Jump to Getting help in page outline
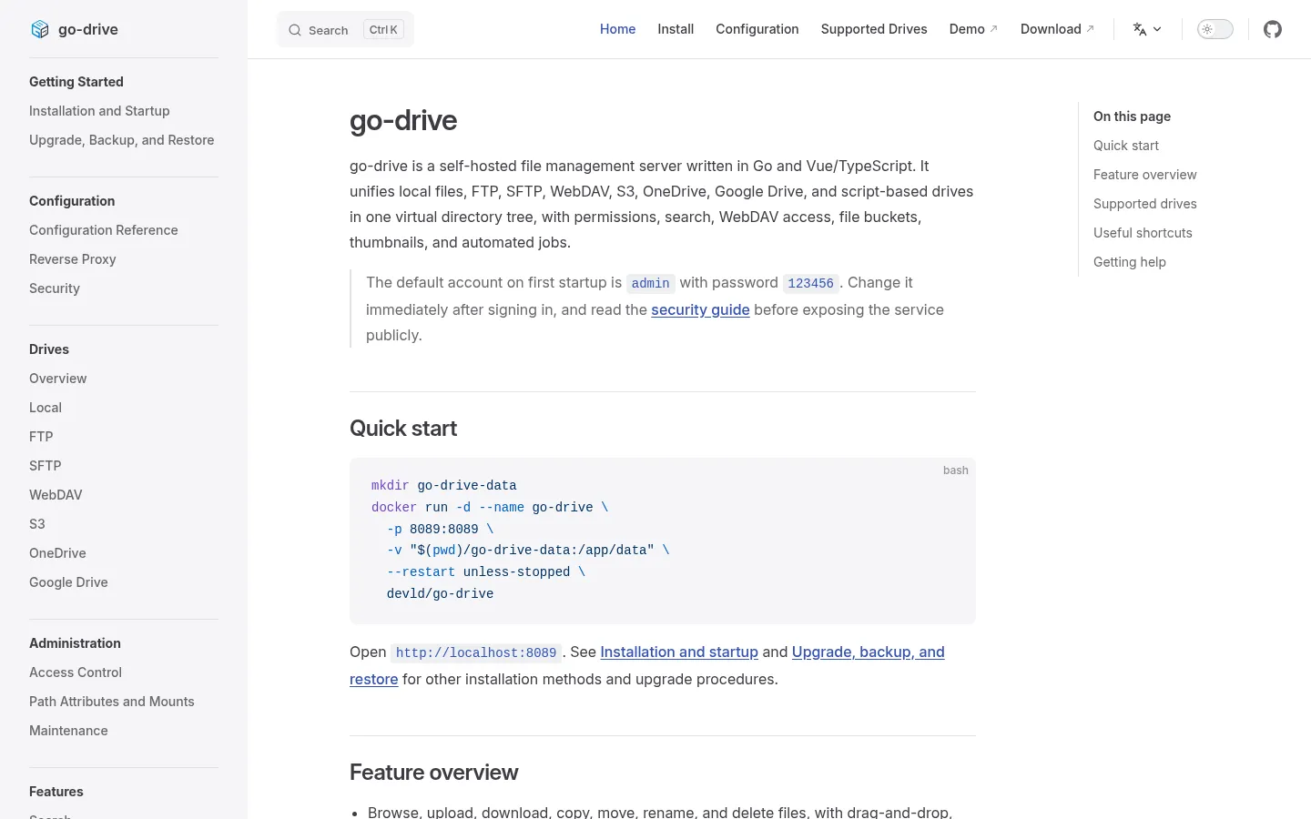 [x=1130, y=262]
